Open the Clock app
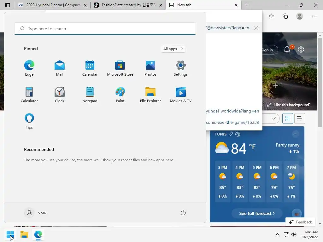 (x=60, y=95)
